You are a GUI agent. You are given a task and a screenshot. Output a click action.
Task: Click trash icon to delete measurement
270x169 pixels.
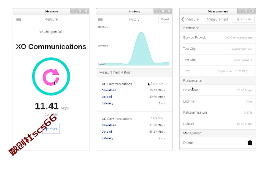coord(250,143)
